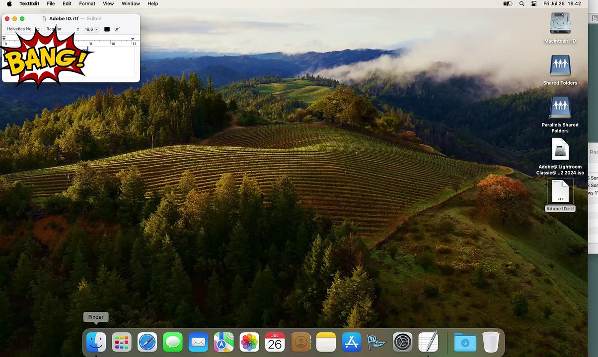
Task: Open the Regular typeface style dropdown
Action: click(62, 29)
